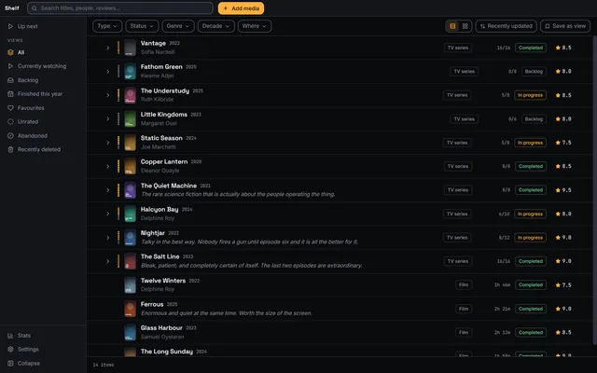Click the Settings gear icon
The height and width of the screenshot is (373, 597).
tap(10, 350)
